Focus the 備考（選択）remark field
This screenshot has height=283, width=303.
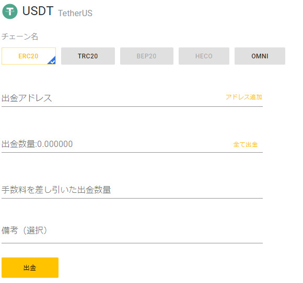(132, 230)
